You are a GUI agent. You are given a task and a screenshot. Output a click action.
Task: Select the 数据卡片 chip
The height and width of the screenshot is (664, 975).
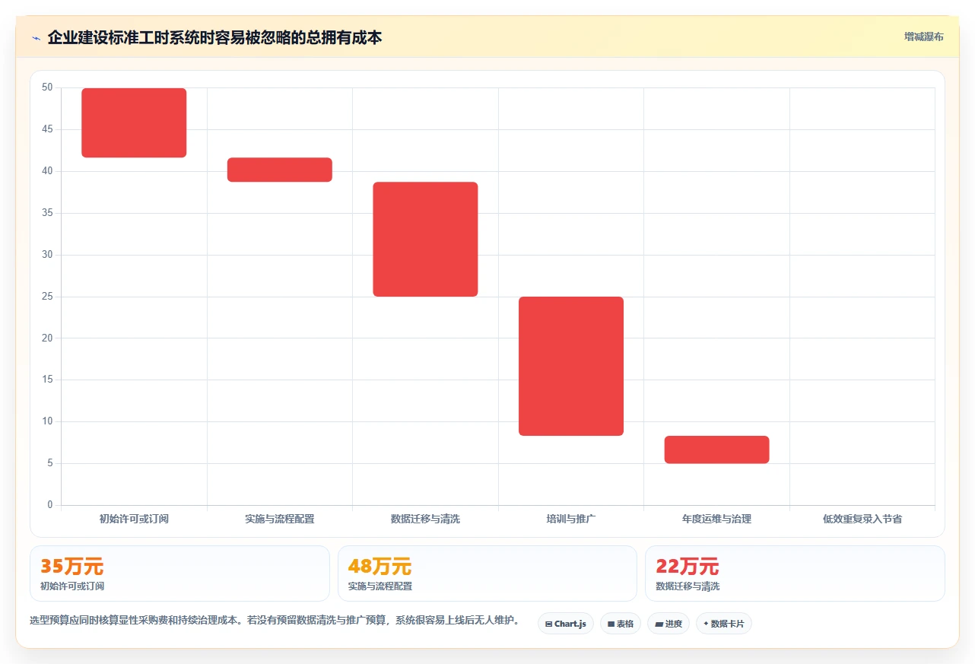724,624
